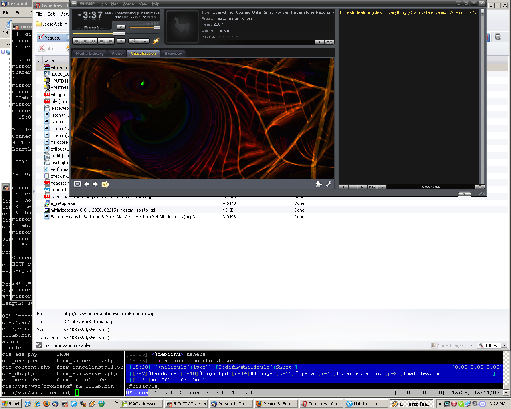Stop playback with the stop button
511x409 pixels.
[102, 41]
